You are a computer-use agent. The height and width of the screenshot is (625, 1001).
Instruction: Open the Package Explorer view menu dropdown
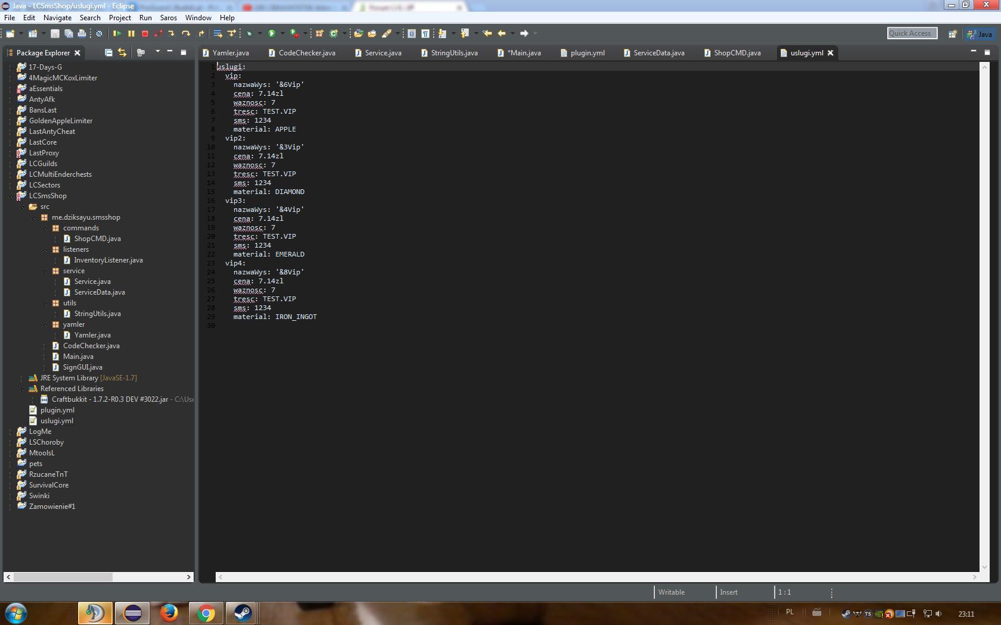pyautogui.click(x=157, y=52)
